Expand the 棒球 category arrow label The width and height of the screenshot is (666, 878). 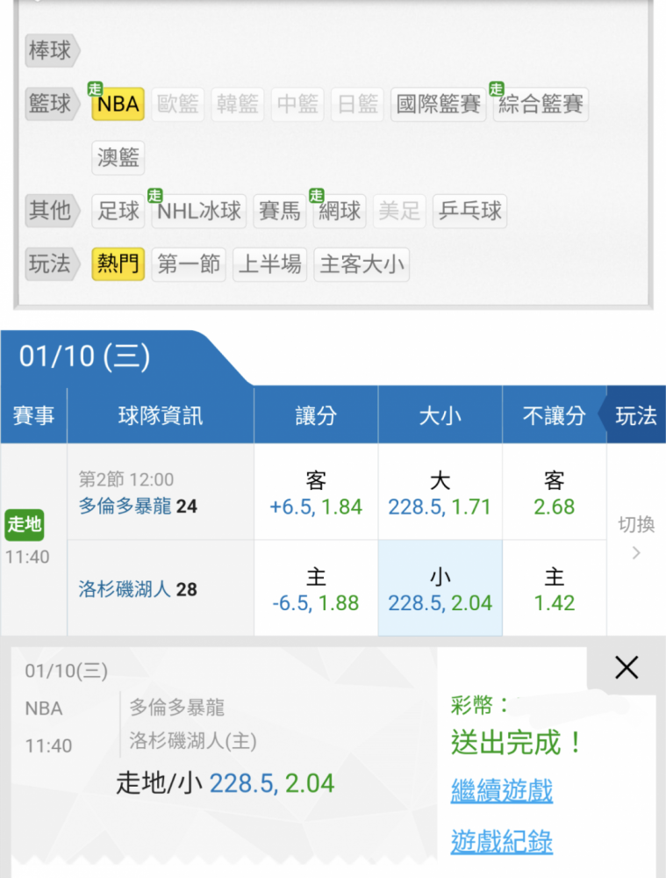coord(52,51)
